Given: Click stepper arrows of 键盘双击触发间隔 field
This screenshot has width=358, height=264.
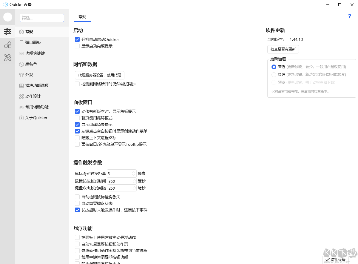Looking at the screenshot, I should pos(135,188).
